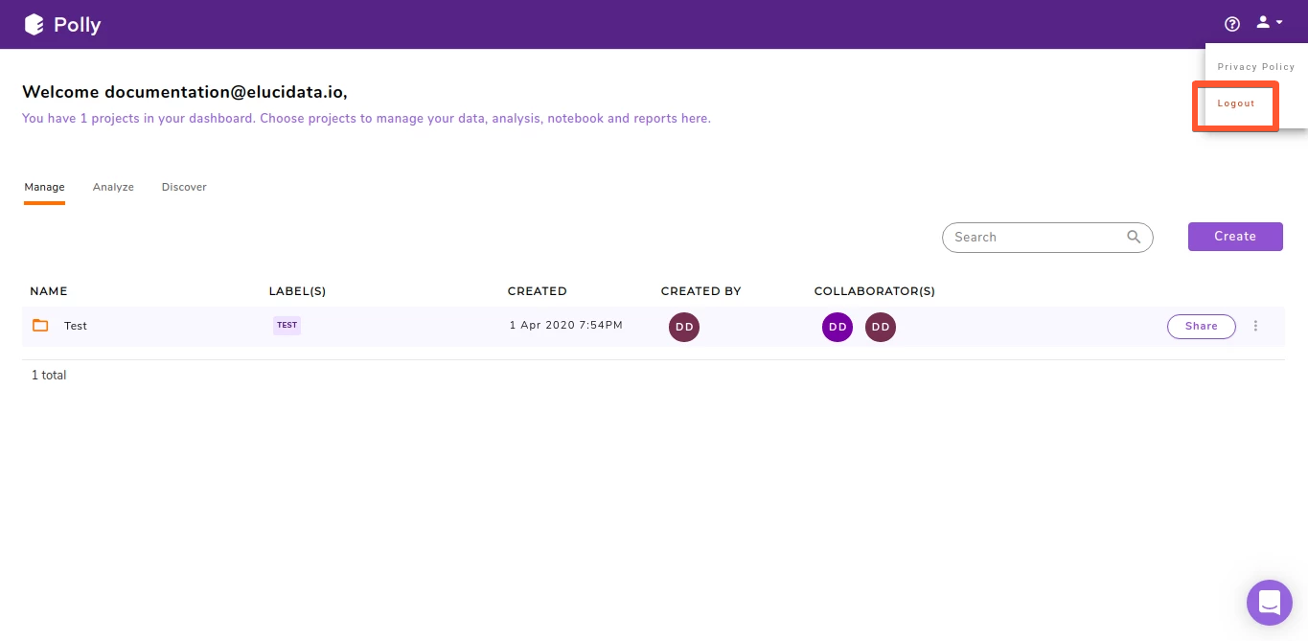Click the Polly logo icon
The image size is (1308, 641).
pos(34,24)
